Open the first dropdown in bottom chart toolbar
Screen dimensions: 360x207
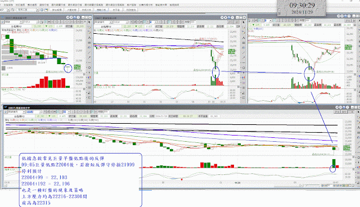click(x=24, y=112)
